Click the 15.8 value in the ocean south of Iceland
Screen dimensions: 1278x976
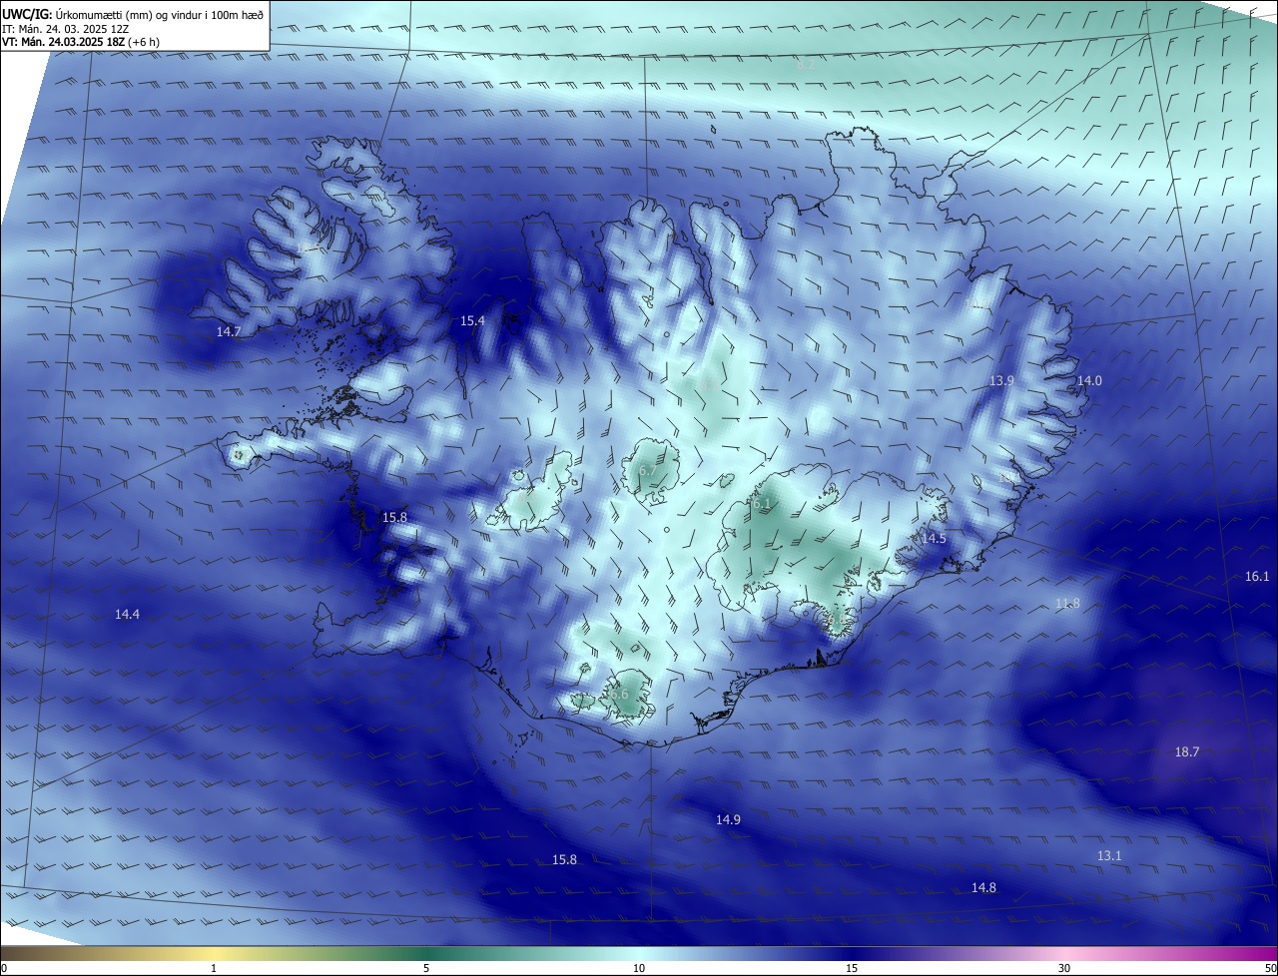[x=564, y=860]
